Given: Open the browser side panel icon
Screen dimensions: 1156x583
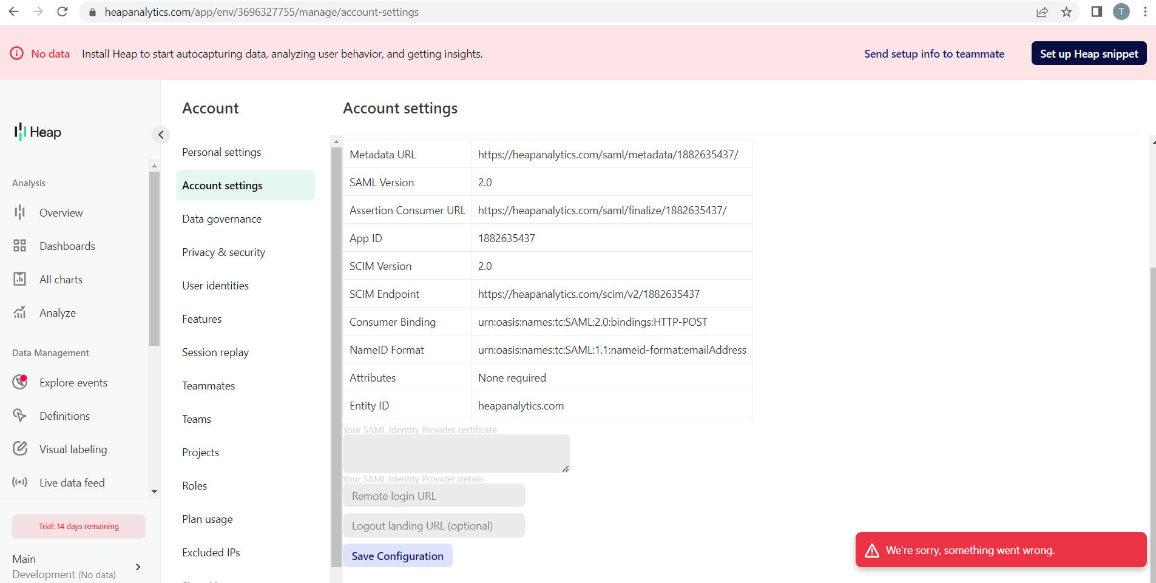Looking at the screenshot, I should pyautogui.click(x=1097, y=12).
